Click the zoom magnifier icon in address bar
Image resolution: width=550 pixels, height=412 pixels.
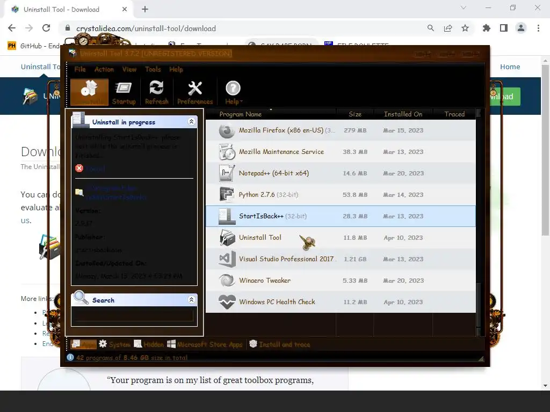click(x=431, y=28)
